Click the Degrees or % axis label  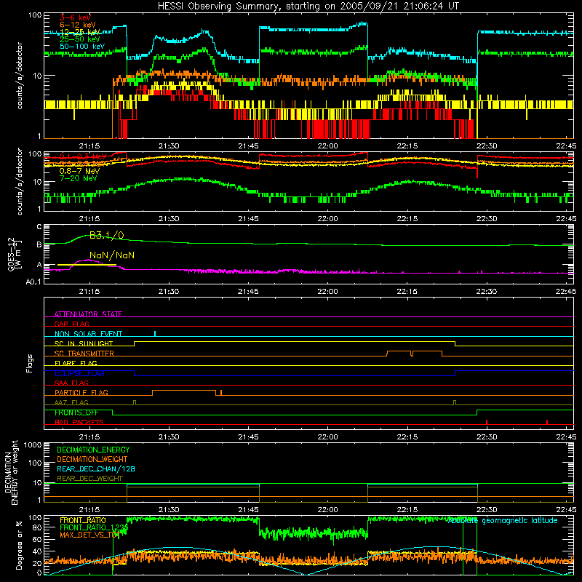(19, 546)
